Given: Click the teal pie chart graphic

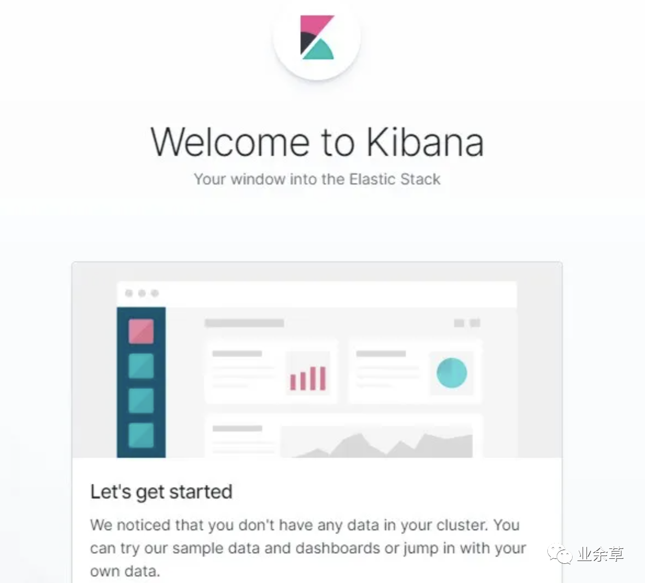Looking at the screenshot, I should (x=452, y=373).
